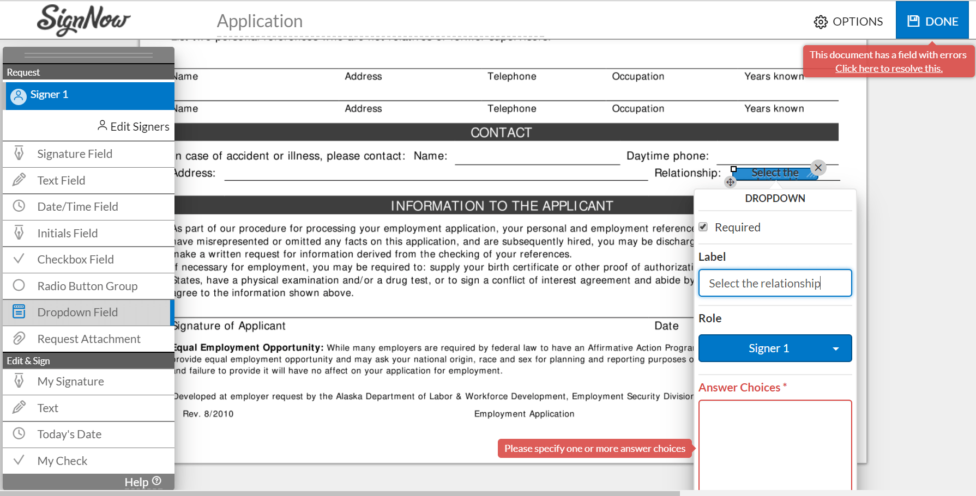Click the Signer 1 avatar icon

click(19, 96)
